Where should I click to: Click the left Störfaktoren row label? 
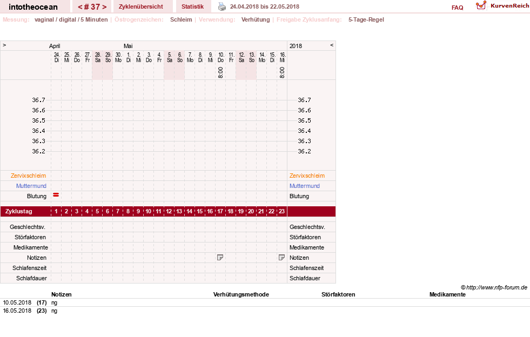pyautogui.click(x=30, y=237)
